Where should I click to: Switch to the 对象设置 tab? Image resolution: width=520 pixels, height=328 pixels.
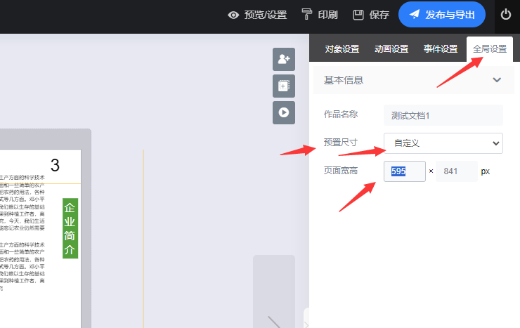(342, 49)
